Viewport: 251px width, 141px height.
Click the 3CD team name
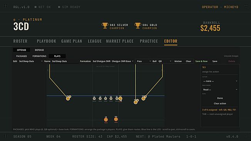click(21, 27)
